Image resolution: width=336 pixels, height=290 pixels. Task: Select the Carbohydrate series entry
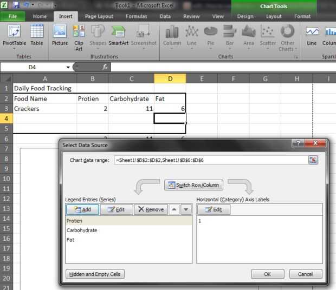point(128,230)
